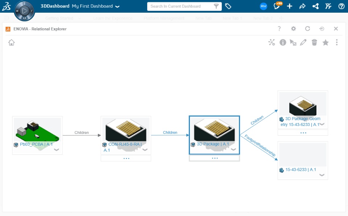348x216 pixels.
Task: Click the Children label after Pb03_PCBA
Action: (82, 132)
